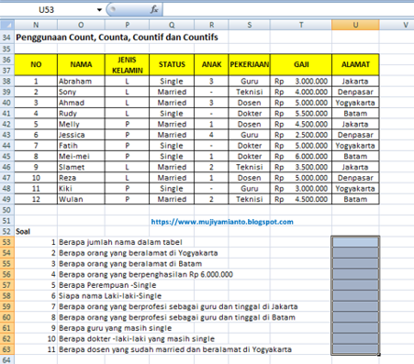
Task: Select column T header
Action: 301,25
